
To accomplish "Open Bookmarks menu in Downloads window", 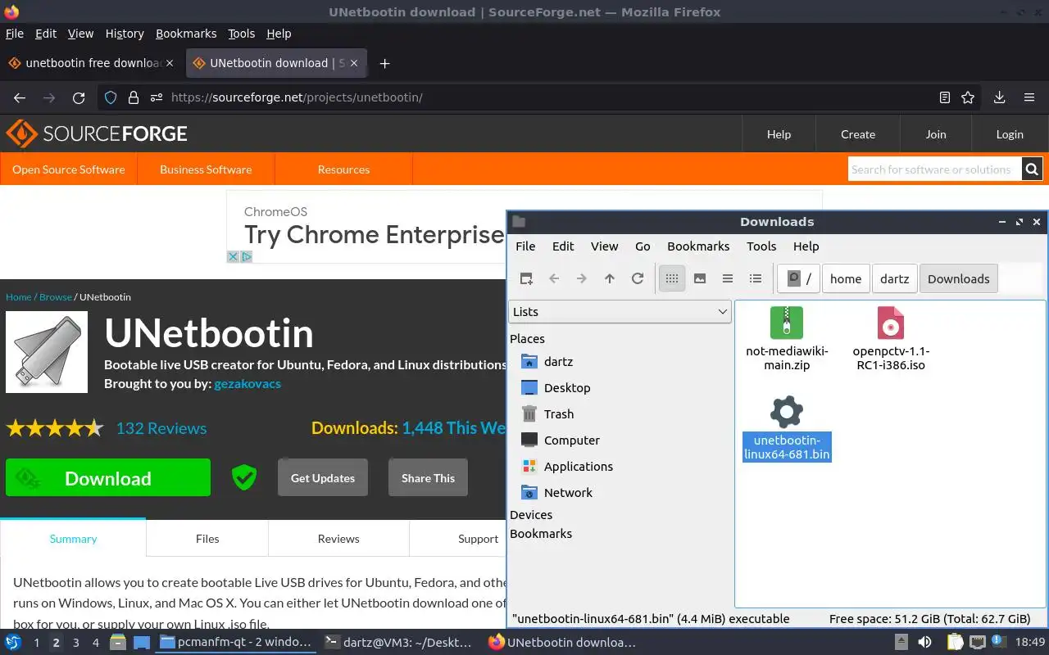I will point(698,246).
